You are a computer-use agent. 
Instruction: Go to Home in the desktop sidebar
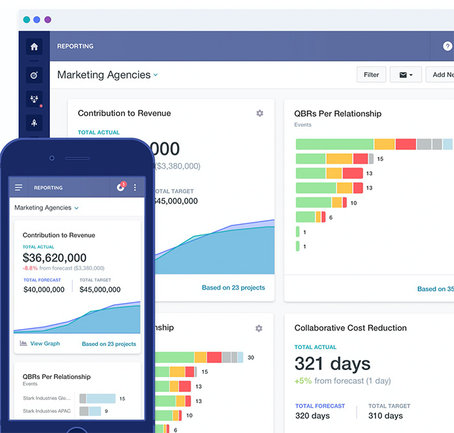coord(34,47)
